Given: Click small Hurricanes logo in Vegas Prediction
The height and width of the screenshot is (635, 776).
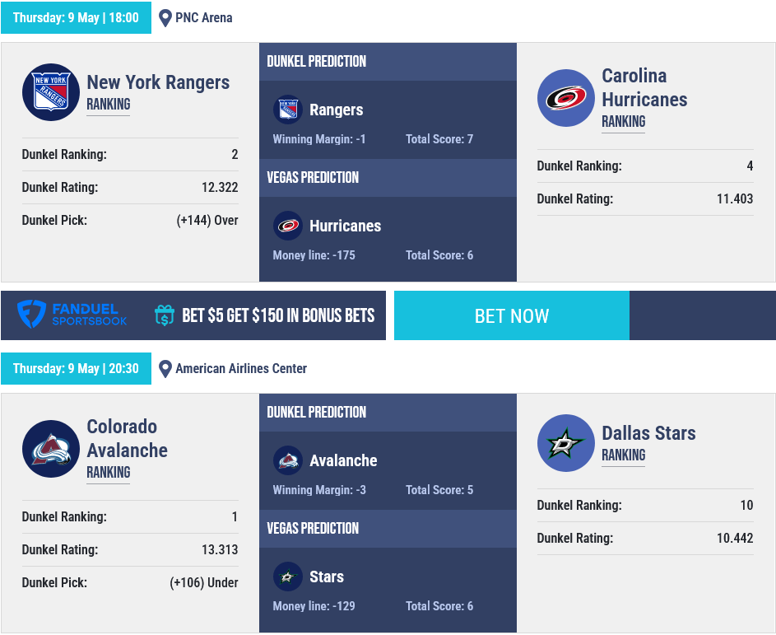Looking at the screenshot, I should pyautogui.click(x=288, y=226).
